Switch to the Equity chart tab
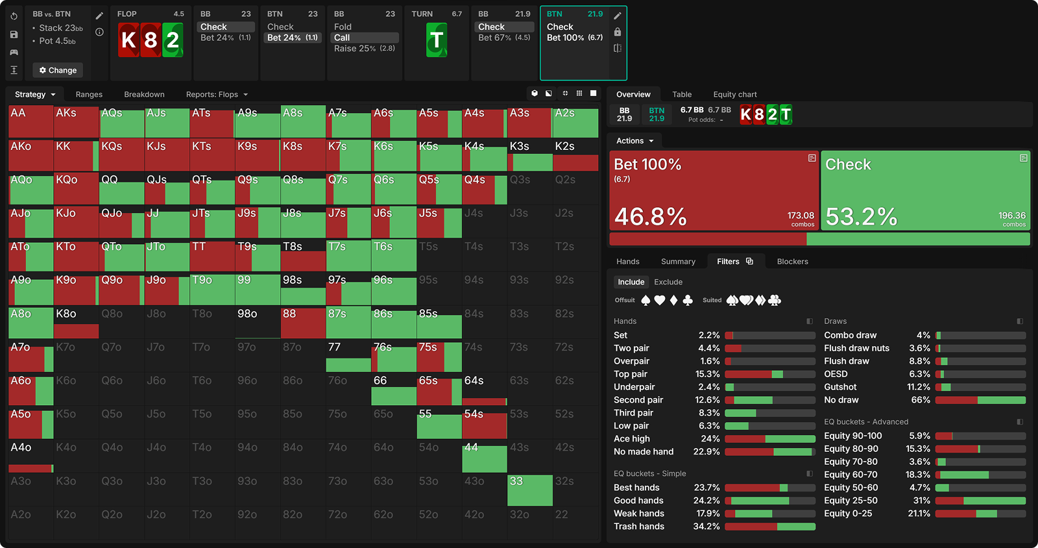The image size is (1038, 548). [x=734, y=94]
